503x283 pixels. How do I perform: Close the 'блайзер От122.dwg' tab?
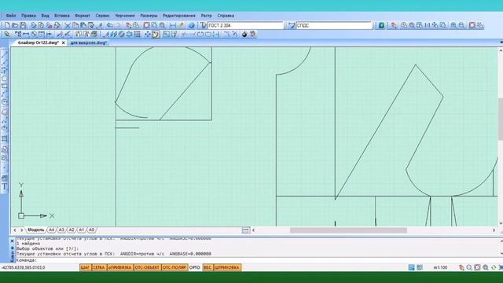click(63, 42)
